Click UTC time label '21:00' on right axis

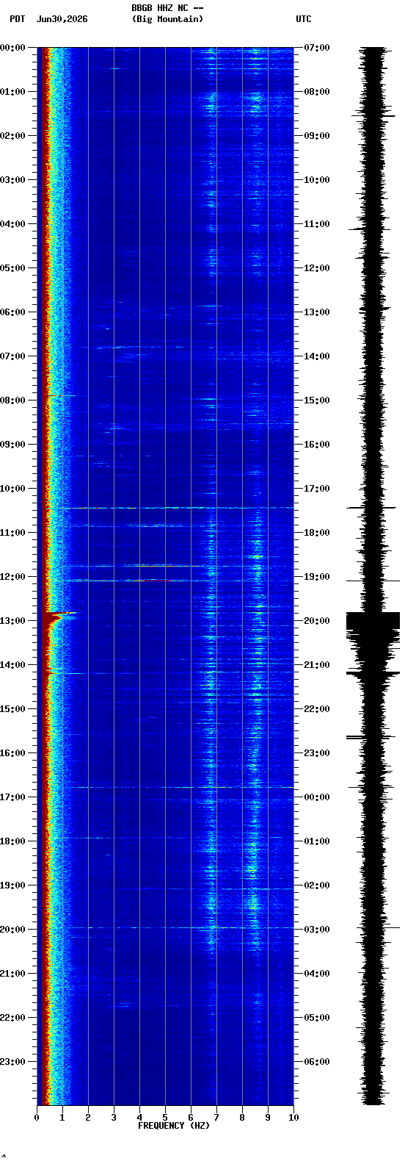tap(317, 665)
